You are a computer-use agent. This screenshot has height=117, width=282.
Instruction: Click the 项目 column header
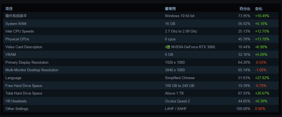tap(9, 9)
